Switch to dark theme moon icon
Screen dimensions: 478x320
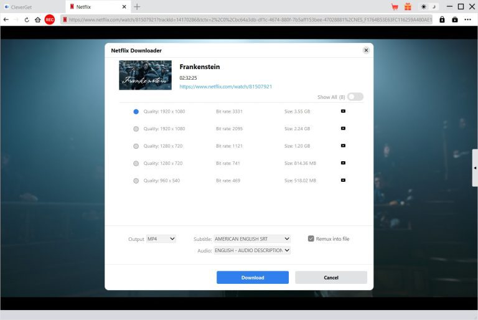point(434,7)
